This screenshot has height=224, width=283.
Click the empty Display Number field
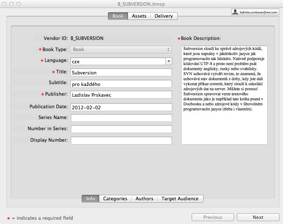click(x=121, y=141)
